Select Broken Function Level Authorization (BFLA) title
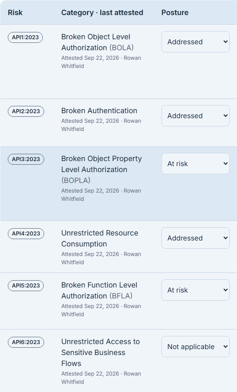 99,290
